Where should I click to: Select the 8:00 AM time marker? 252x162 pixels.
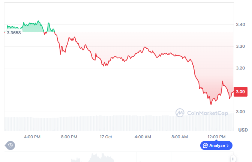click(180, 137)
